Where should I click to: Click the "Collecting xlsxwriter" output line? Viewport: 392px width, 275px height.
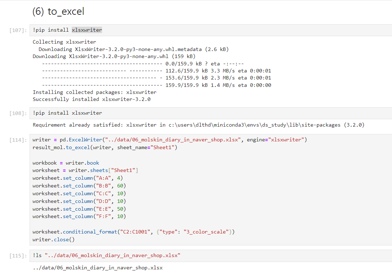(64, 42)
